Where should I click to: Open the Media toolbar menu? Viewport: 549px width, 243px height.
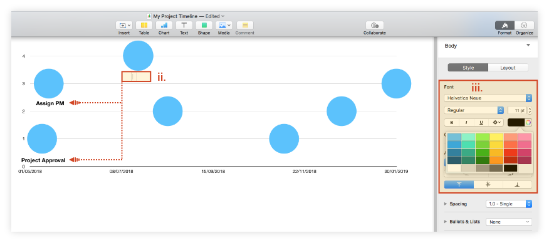click(x=224, y=25)
